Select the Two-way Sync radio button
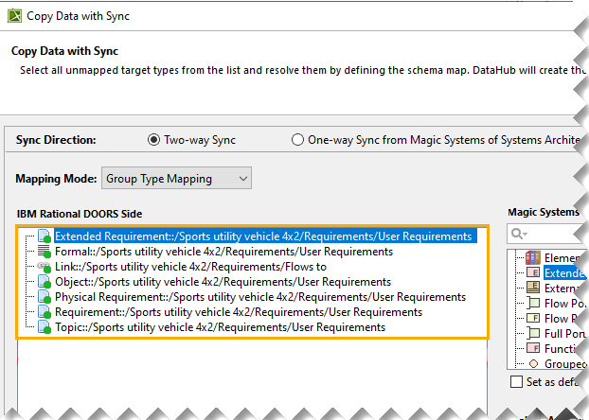Image resolution: width=589 pixels, height=420 pixels. coord(153,140)
